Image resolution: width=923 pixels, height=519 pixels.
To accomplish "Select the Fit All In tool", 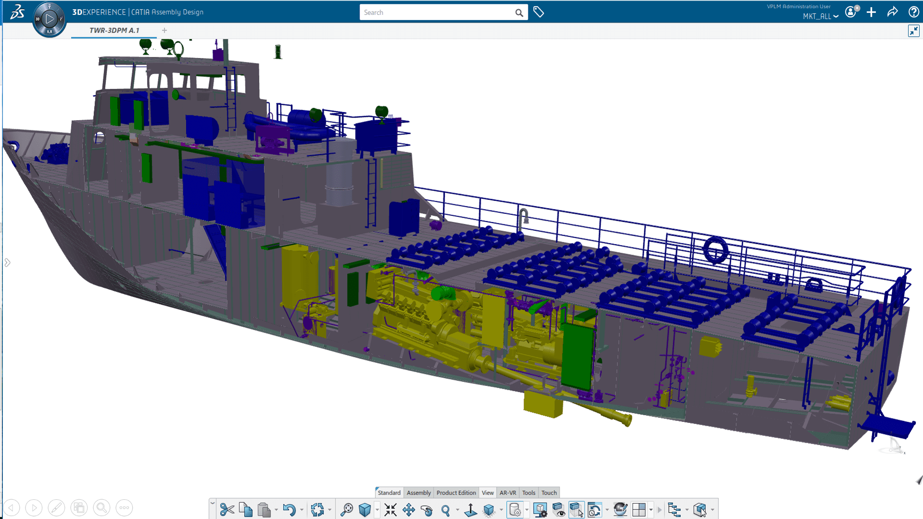I will 390,510.
